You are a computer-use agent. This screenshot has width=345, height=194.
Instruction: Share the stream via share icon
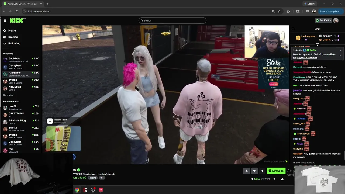[x=274, y=179]
